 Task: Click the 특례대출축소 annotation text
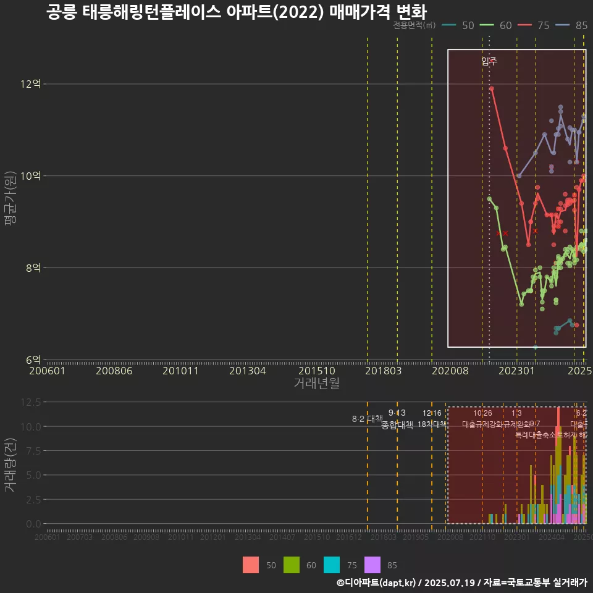pos(535,435)
